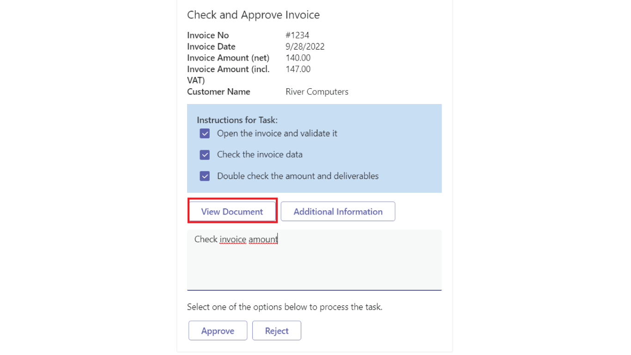Click the Additional Information button
Screen dimensions: 631x355
(338, 211)
